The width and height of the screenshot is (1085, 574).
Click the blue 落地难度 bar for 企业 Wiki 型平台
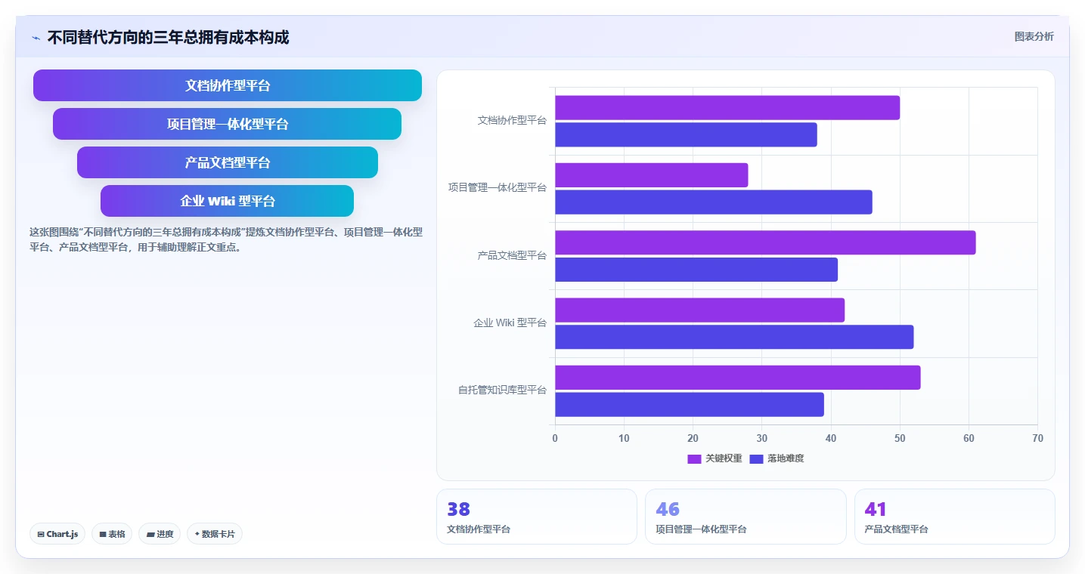734,337
